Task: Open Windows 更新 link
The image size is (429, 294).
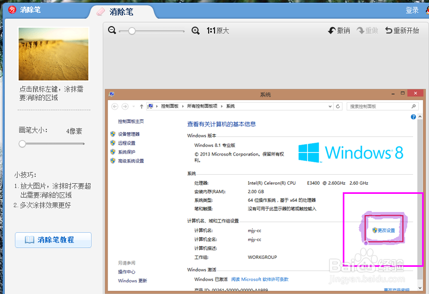Action: 133,281
